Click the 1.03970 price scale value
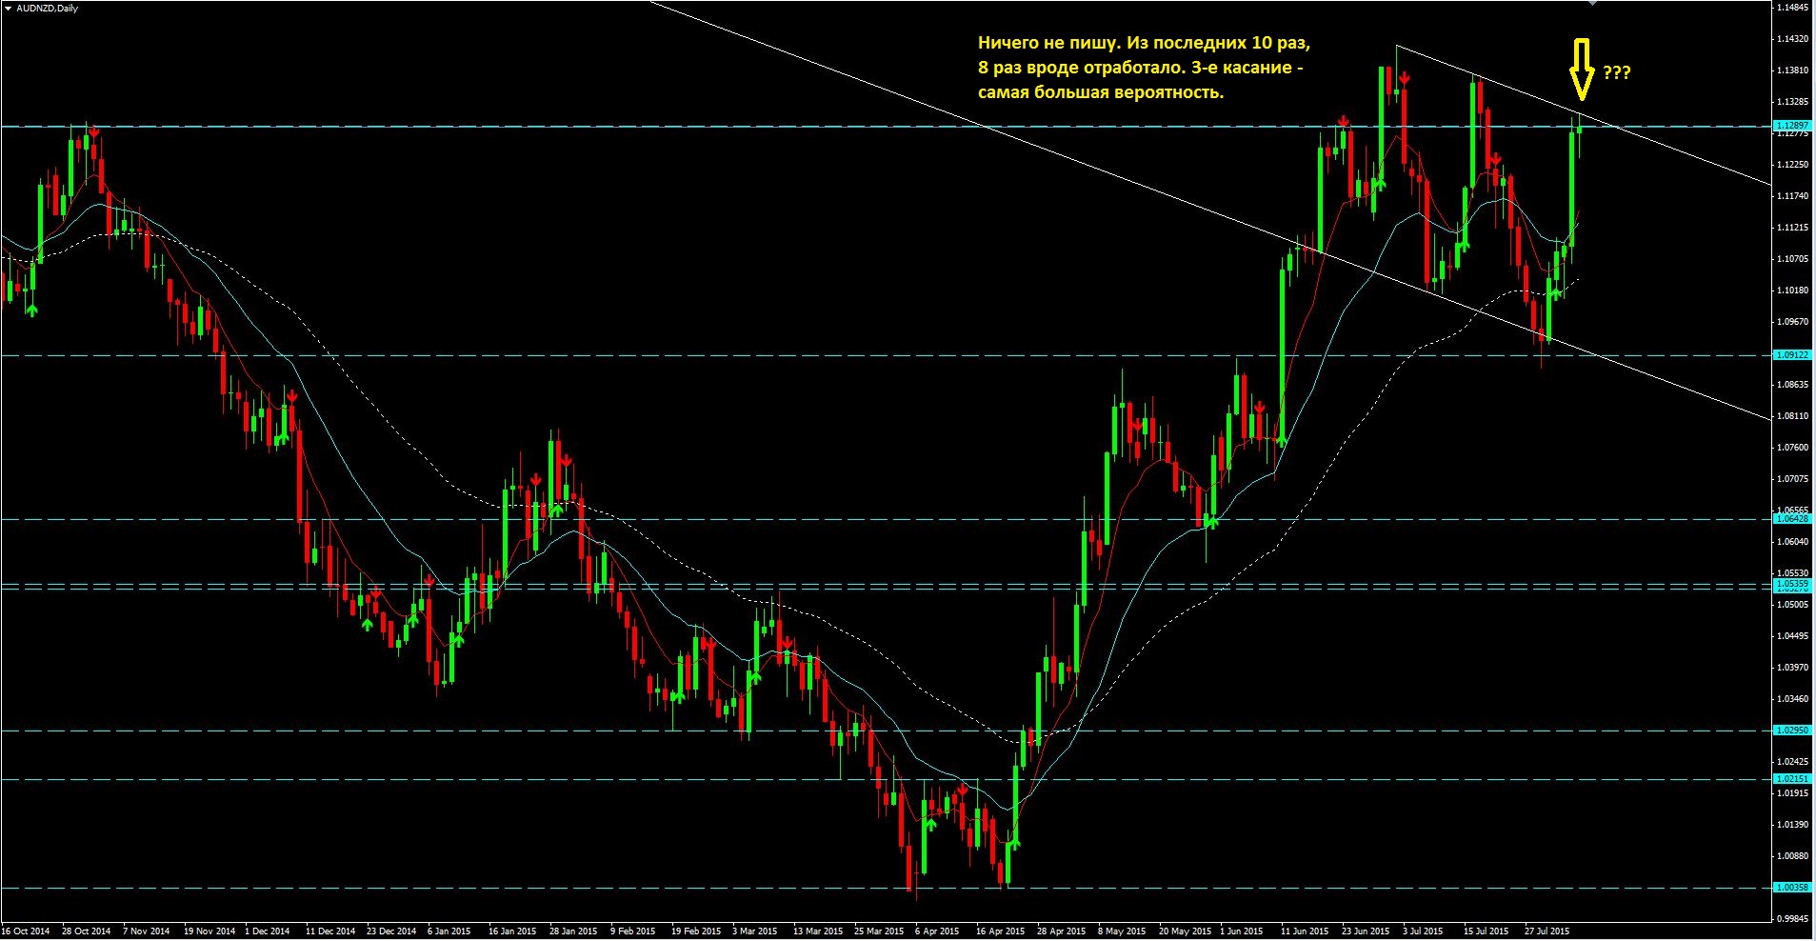 point(1793,668)
